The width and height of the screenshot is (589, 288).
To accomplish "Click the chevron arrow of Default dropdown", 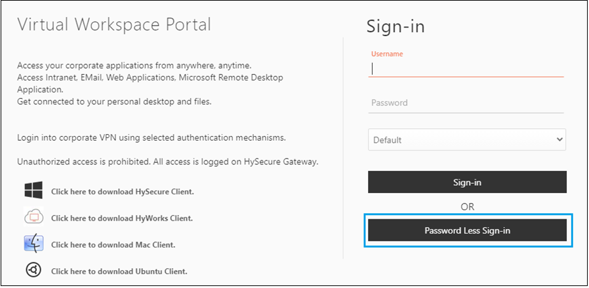I will coord(559,139).
